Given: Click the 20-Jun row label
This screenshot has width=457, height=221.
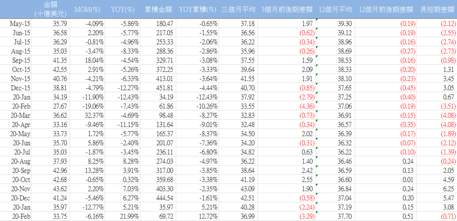Looking at the screenshot, I should coord(21,143).
